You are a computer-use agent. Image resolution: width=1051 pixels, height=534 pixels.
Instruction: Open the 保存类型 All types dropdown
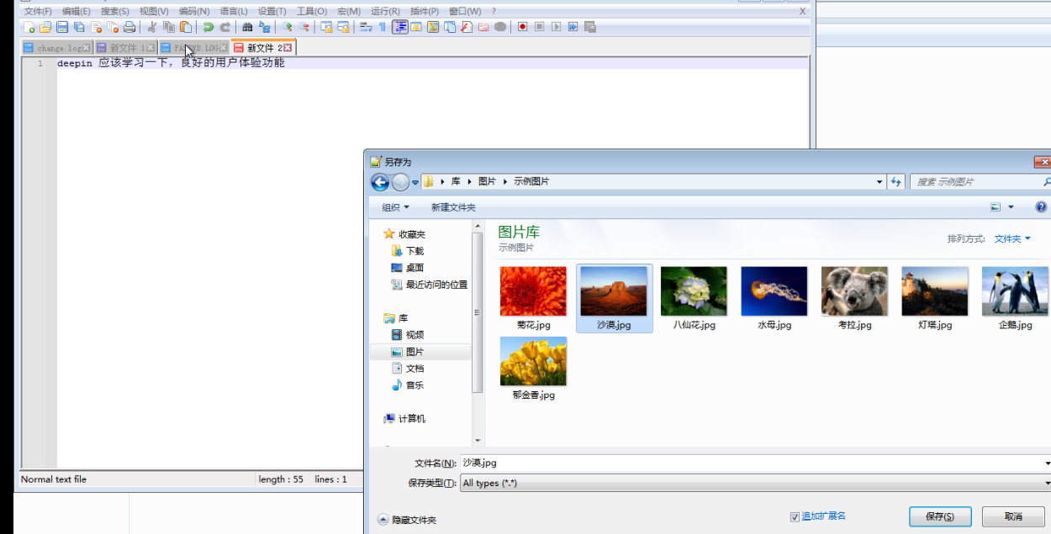pyautogui.click(x=756, y=483)
